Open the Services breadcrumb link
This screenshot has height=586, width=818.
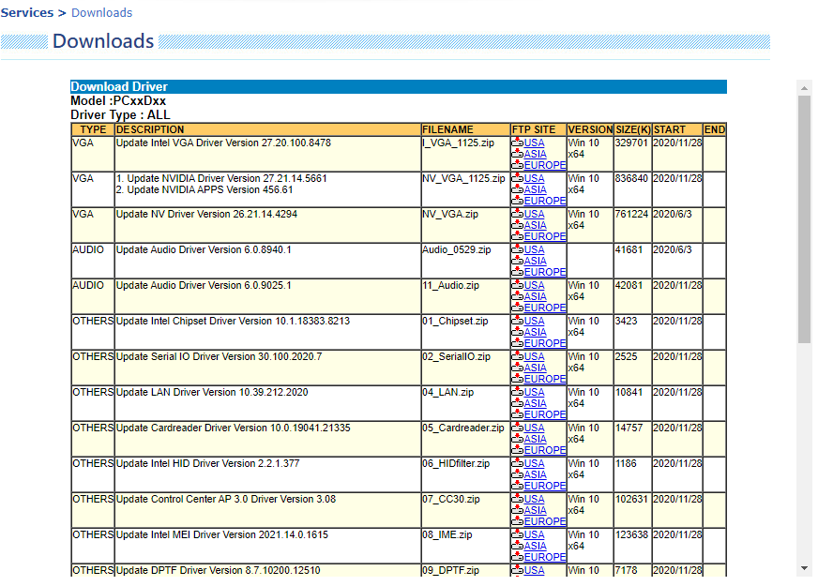click(x=27, y=12)
